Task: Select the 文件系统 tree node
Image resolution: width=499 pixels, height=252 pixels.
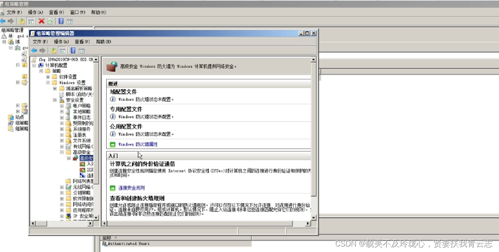Action: (x=82, y=141)
